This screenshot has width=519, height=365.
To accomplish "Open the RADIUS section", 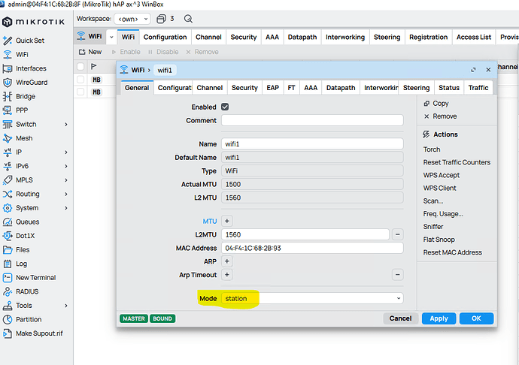I will pos(20,291).
